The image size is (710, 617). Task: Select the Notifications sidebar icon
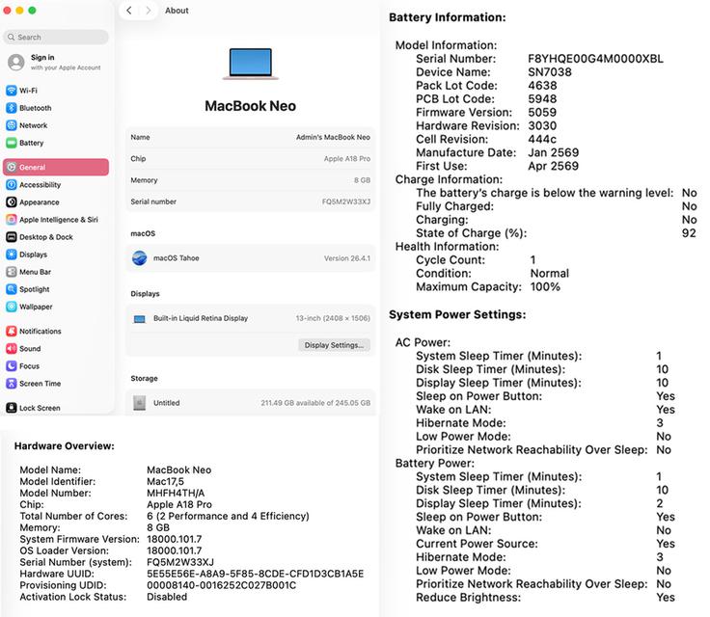click(x=12, y=331)
